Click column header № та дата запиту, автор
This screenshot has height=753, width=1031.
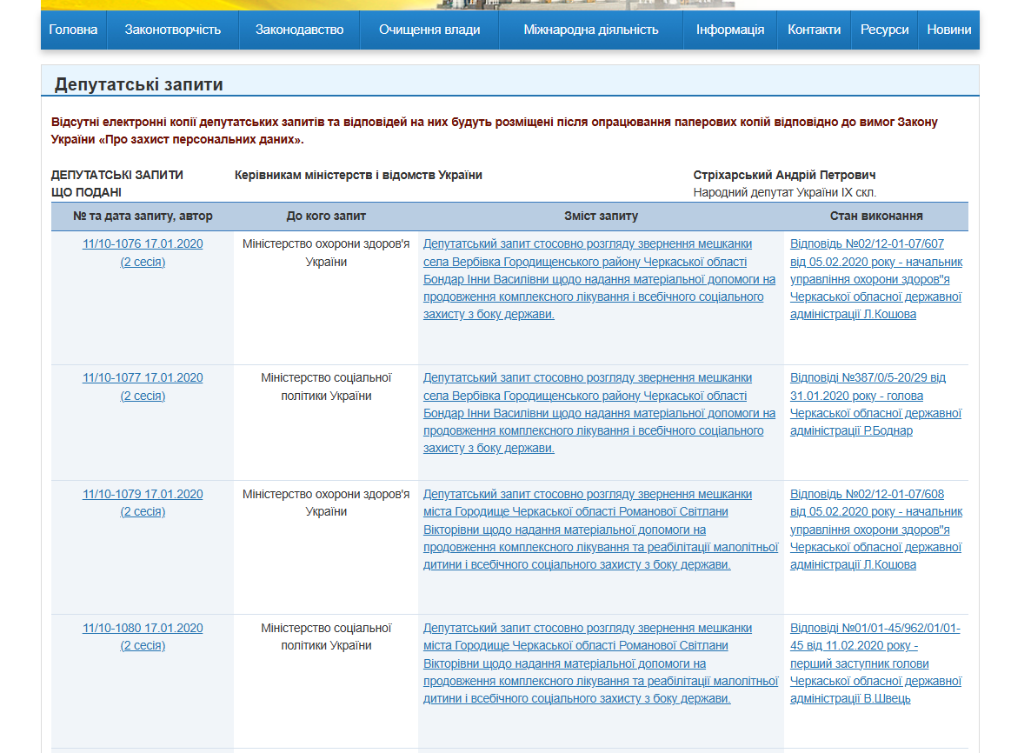coord(143,216)
